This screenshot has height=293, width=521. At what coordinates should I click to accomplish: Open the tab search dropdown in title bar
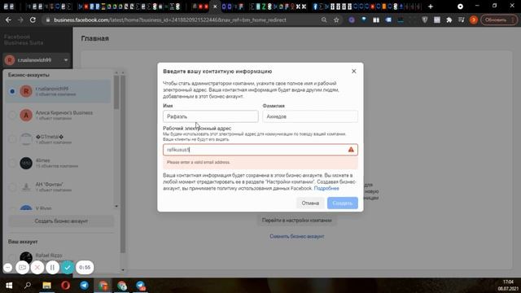coord(460,7)
